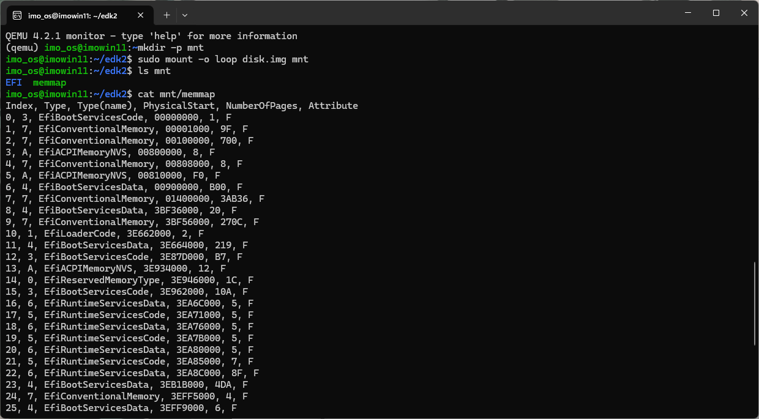Click the blue EFI directory name
The height and width of the screenshot is (419, 759).
(13, 83)
